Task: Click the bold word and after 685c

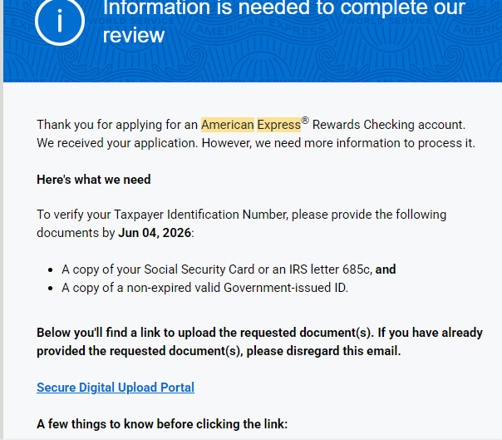Action: (386, 269)
